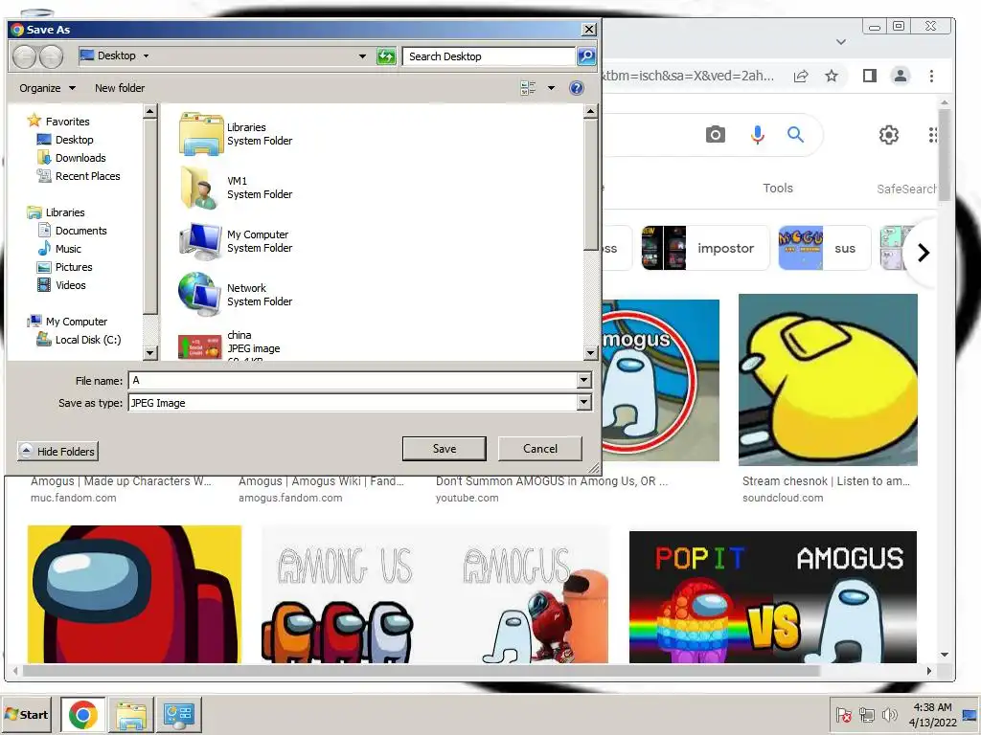Open the File name dropdown arrow
The width and height of the screenshot is (981, 735).
coord(583,380)
